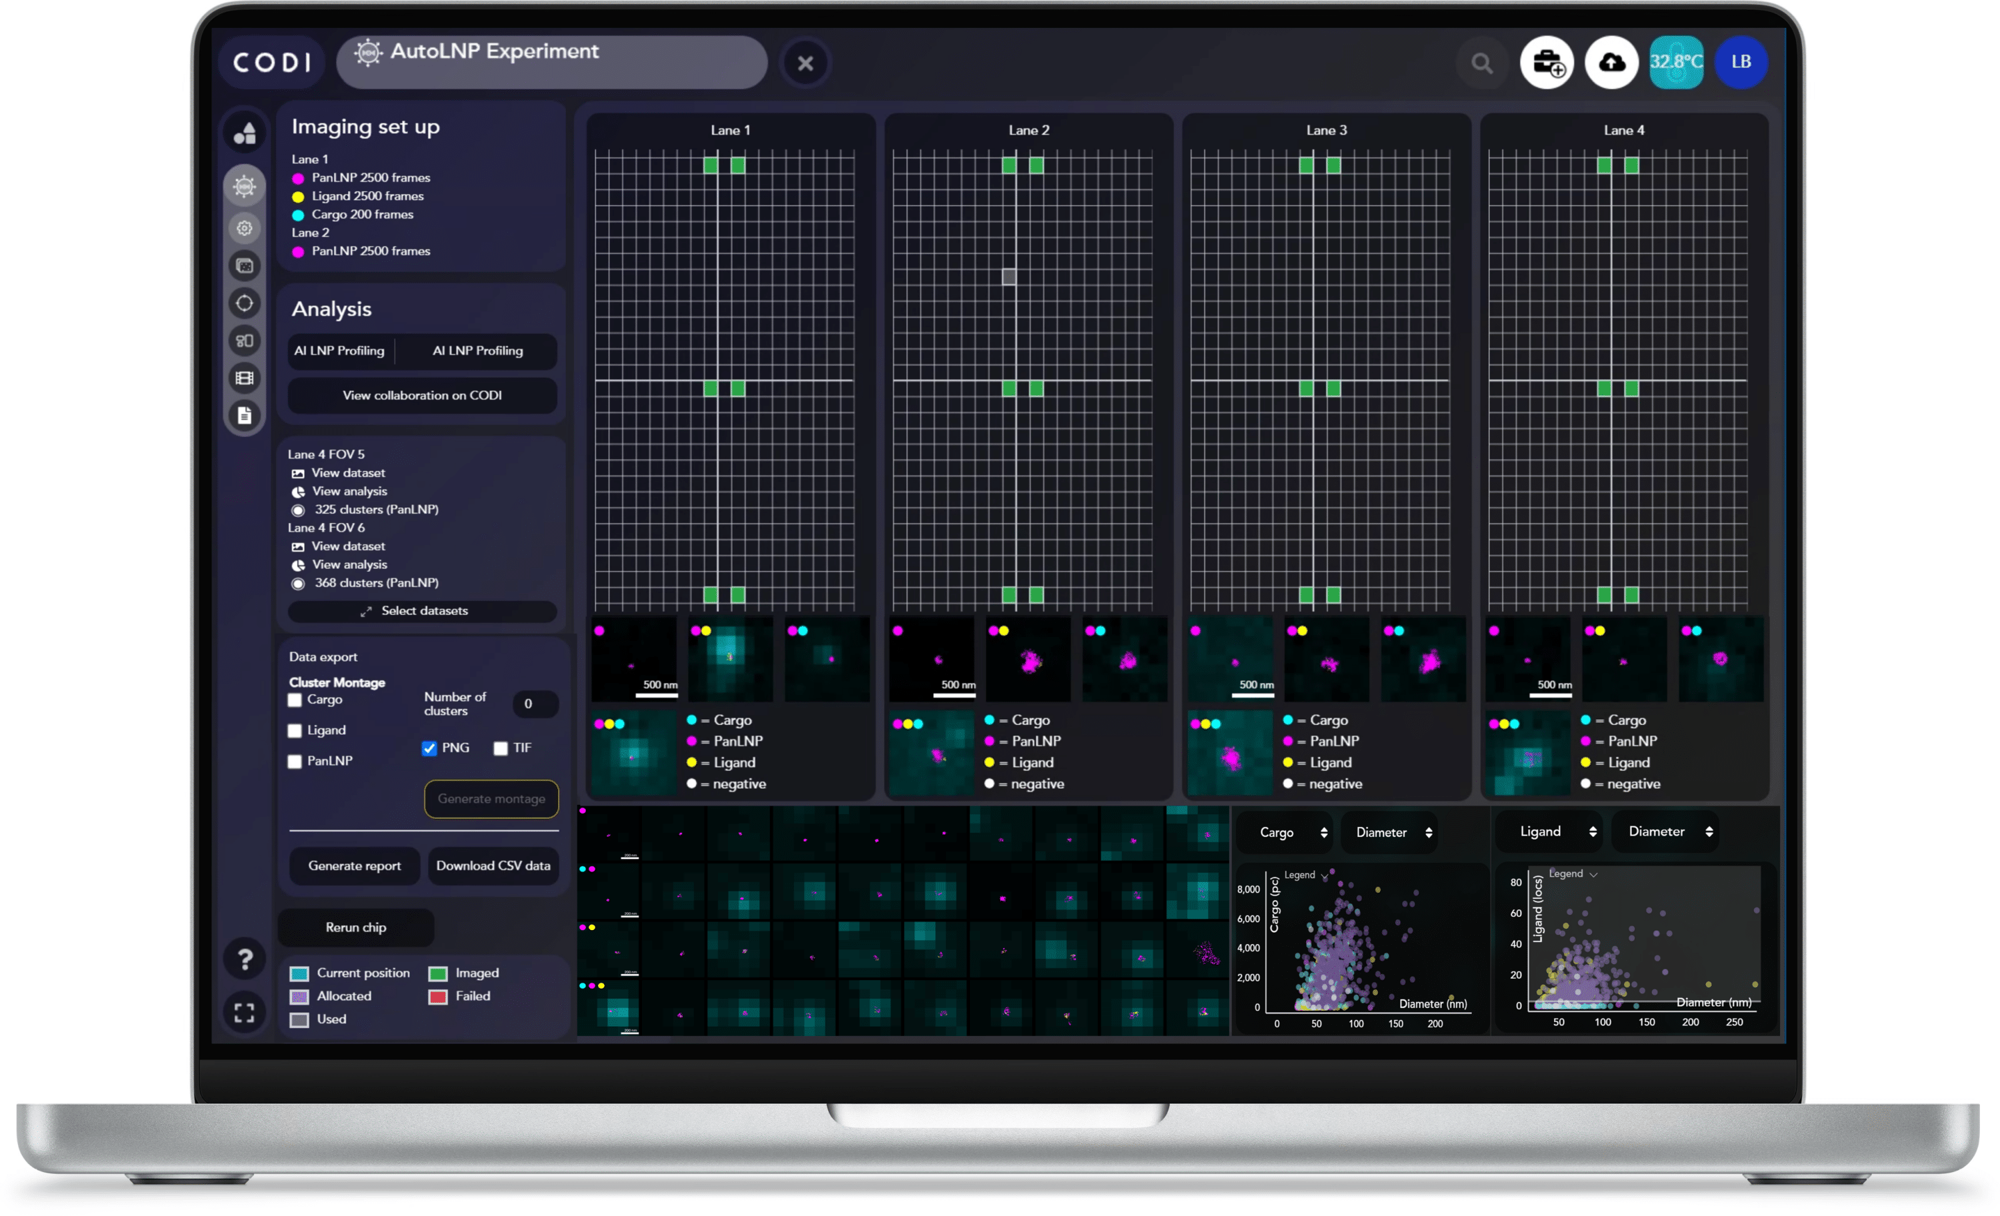Close the AutoLNP Experiment tab
The image size is (2000, 1216).
click(x=805, y=63)
